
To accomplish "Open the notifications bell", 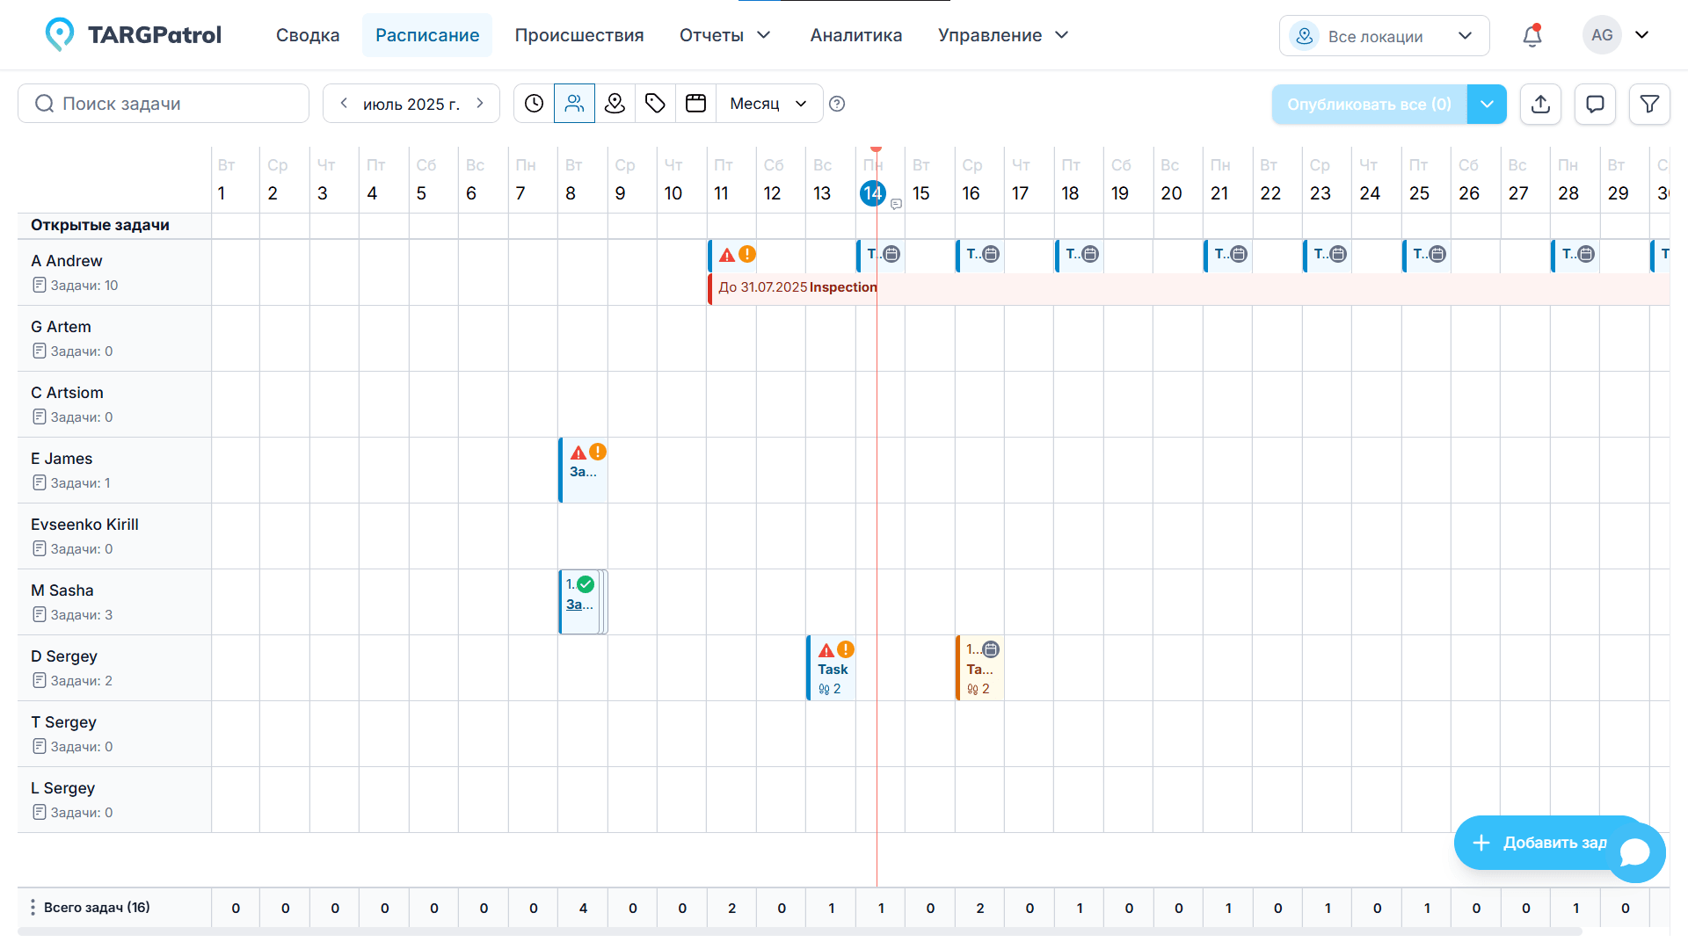I will (1532, 35).
